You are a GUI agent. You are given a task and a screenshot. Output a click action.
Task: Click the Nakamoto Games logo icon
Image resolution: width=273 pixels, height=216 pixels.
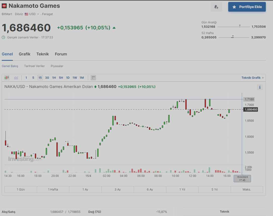pos(4,6)
